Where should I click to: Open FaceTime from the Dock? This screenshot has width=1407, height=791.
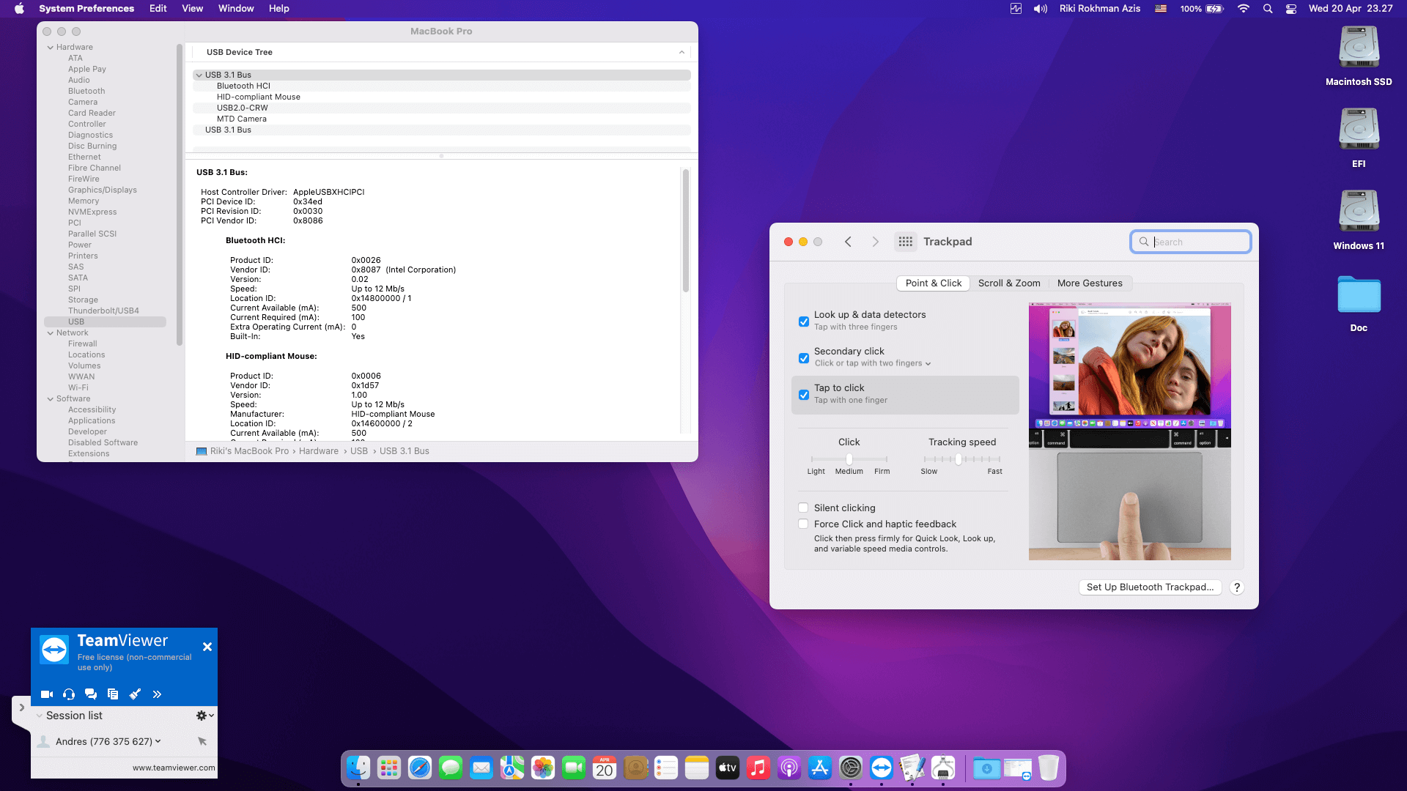coord(574,768)
